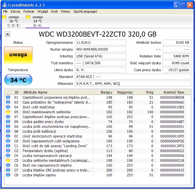195x190 pixels.
Task: Click blue status icon of attribute 0A
Action: (x=8, y=126)
